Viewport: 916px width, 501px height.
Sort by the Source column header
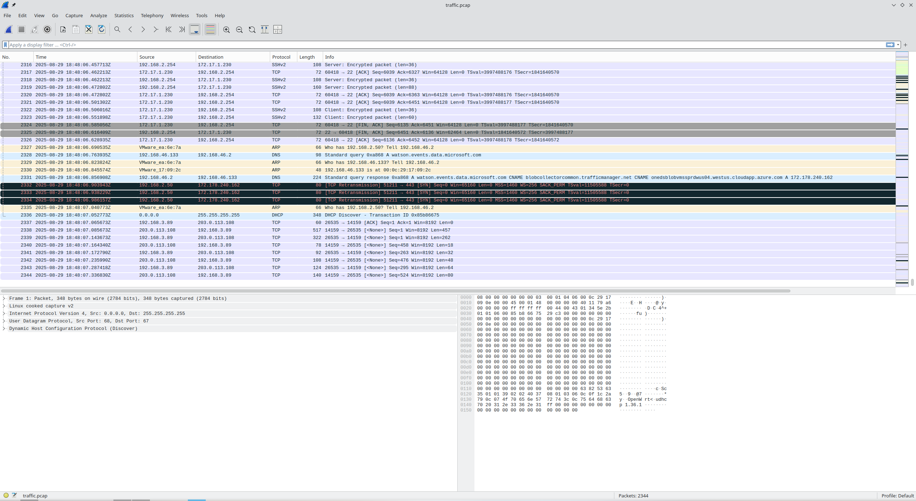coord(166,57)
